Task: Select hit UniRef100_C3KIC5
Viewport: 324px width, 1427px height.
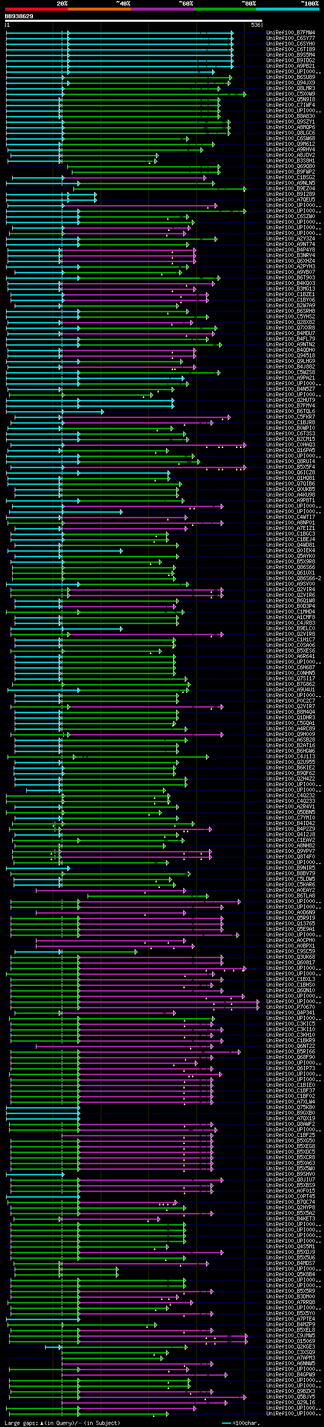Action: coord(291,1024)
